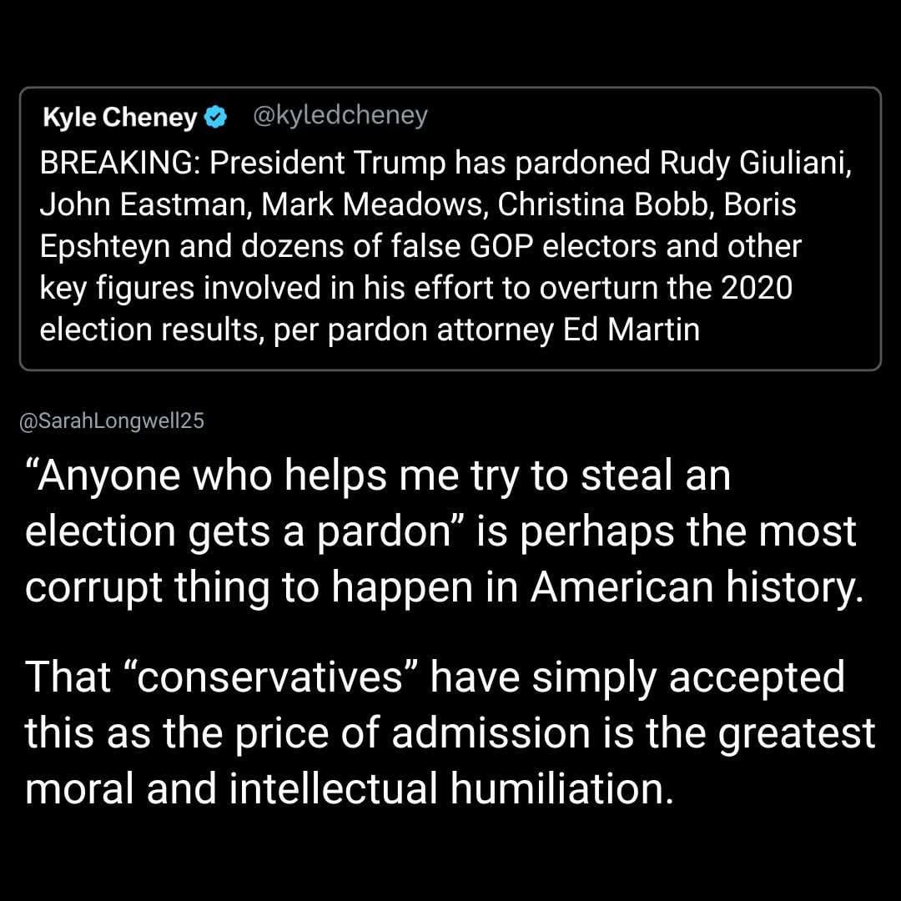Image resolution: width=901 pixels, height=901 pixels.
Task: Click the words American history
Action: [x=694, y=587]
